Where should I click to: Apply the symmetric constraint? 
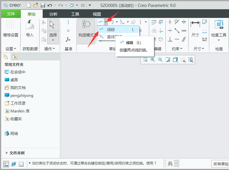pyautogui.click(x=184, y=22)
